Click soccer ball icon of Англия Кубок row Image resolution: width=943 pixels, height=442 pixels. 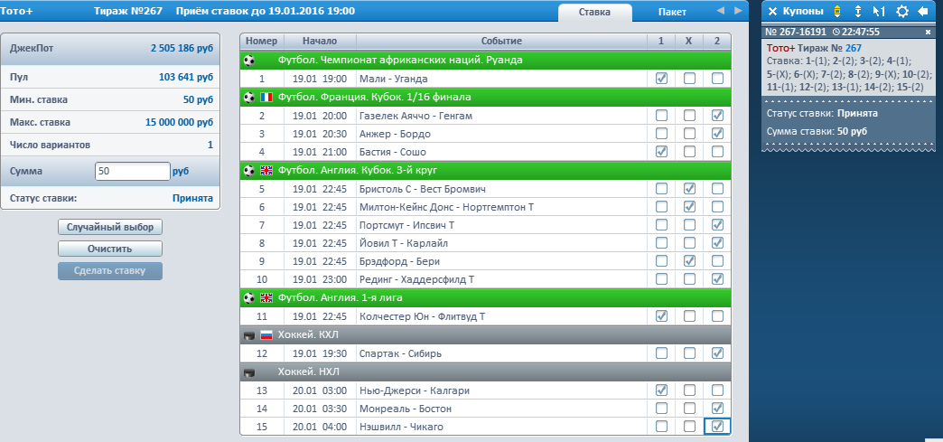[249, 171]
